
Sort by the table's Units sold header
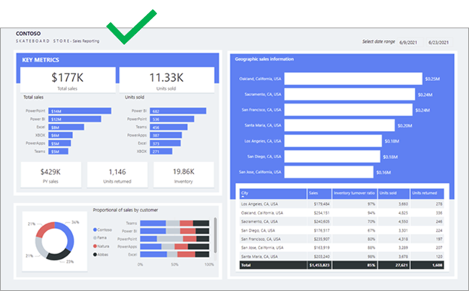click(x=394, y=193)
